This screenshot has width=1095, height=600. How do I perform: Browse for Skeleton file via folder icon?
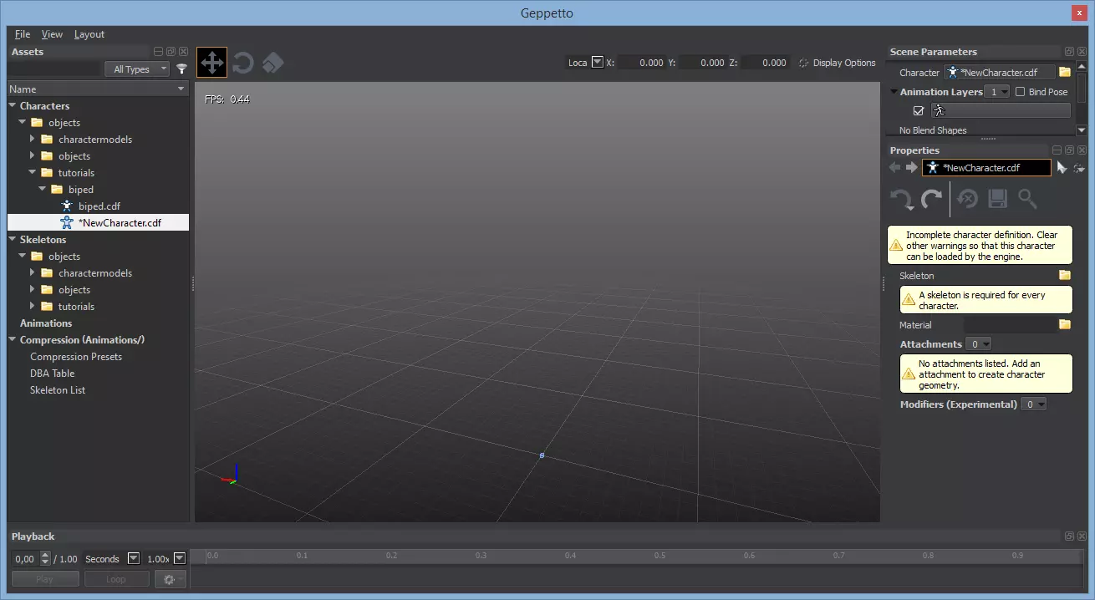[1065, 275]
